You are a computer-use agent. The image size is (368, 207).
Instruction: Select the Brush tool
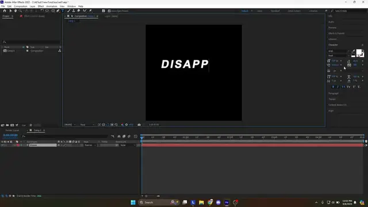[x=69, y=11]
